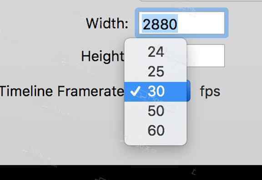
Task: Focus the Height input field
Action: pos(206,56)
